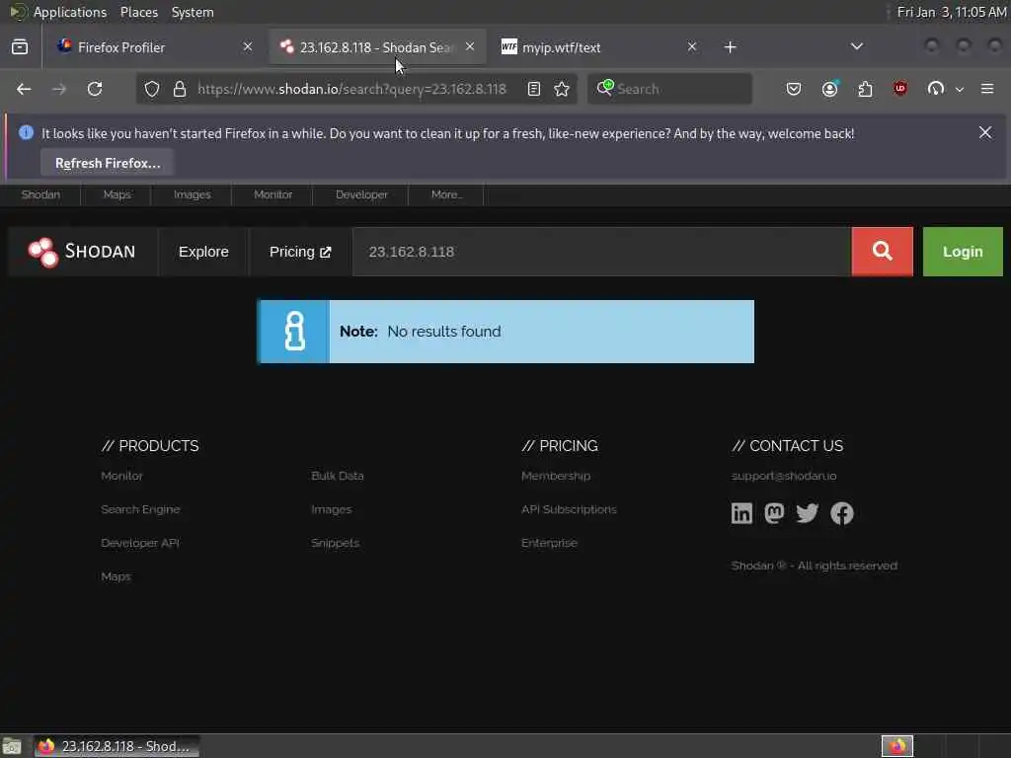Open Shodan top navigation item
1011x758 pixels.
(40, 194)
